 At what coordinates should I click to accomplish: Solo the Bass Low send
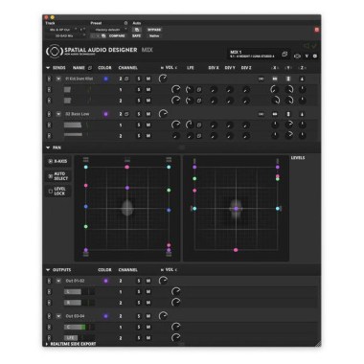click(139, 114)
